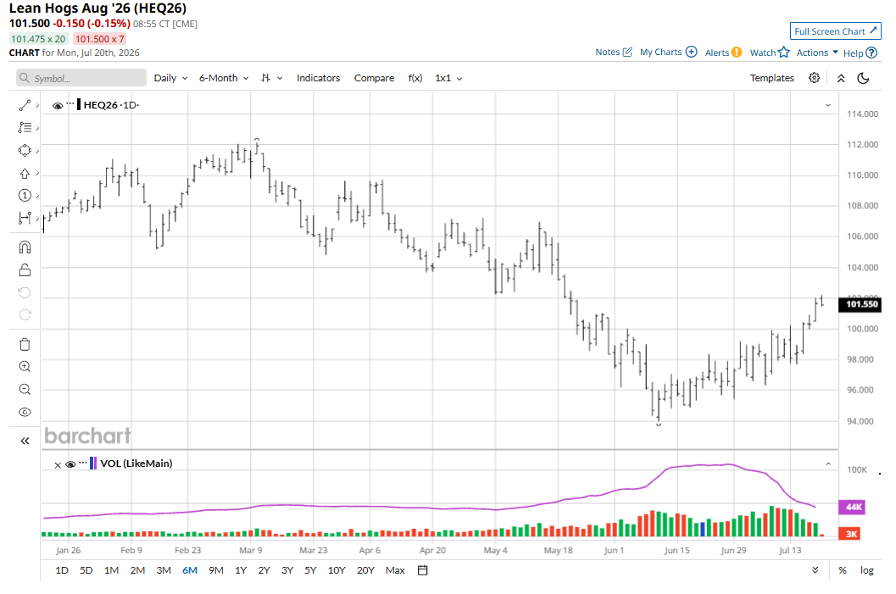896x594 pixels.
Task: Select the 1M time range
Action: coord(111,570)
